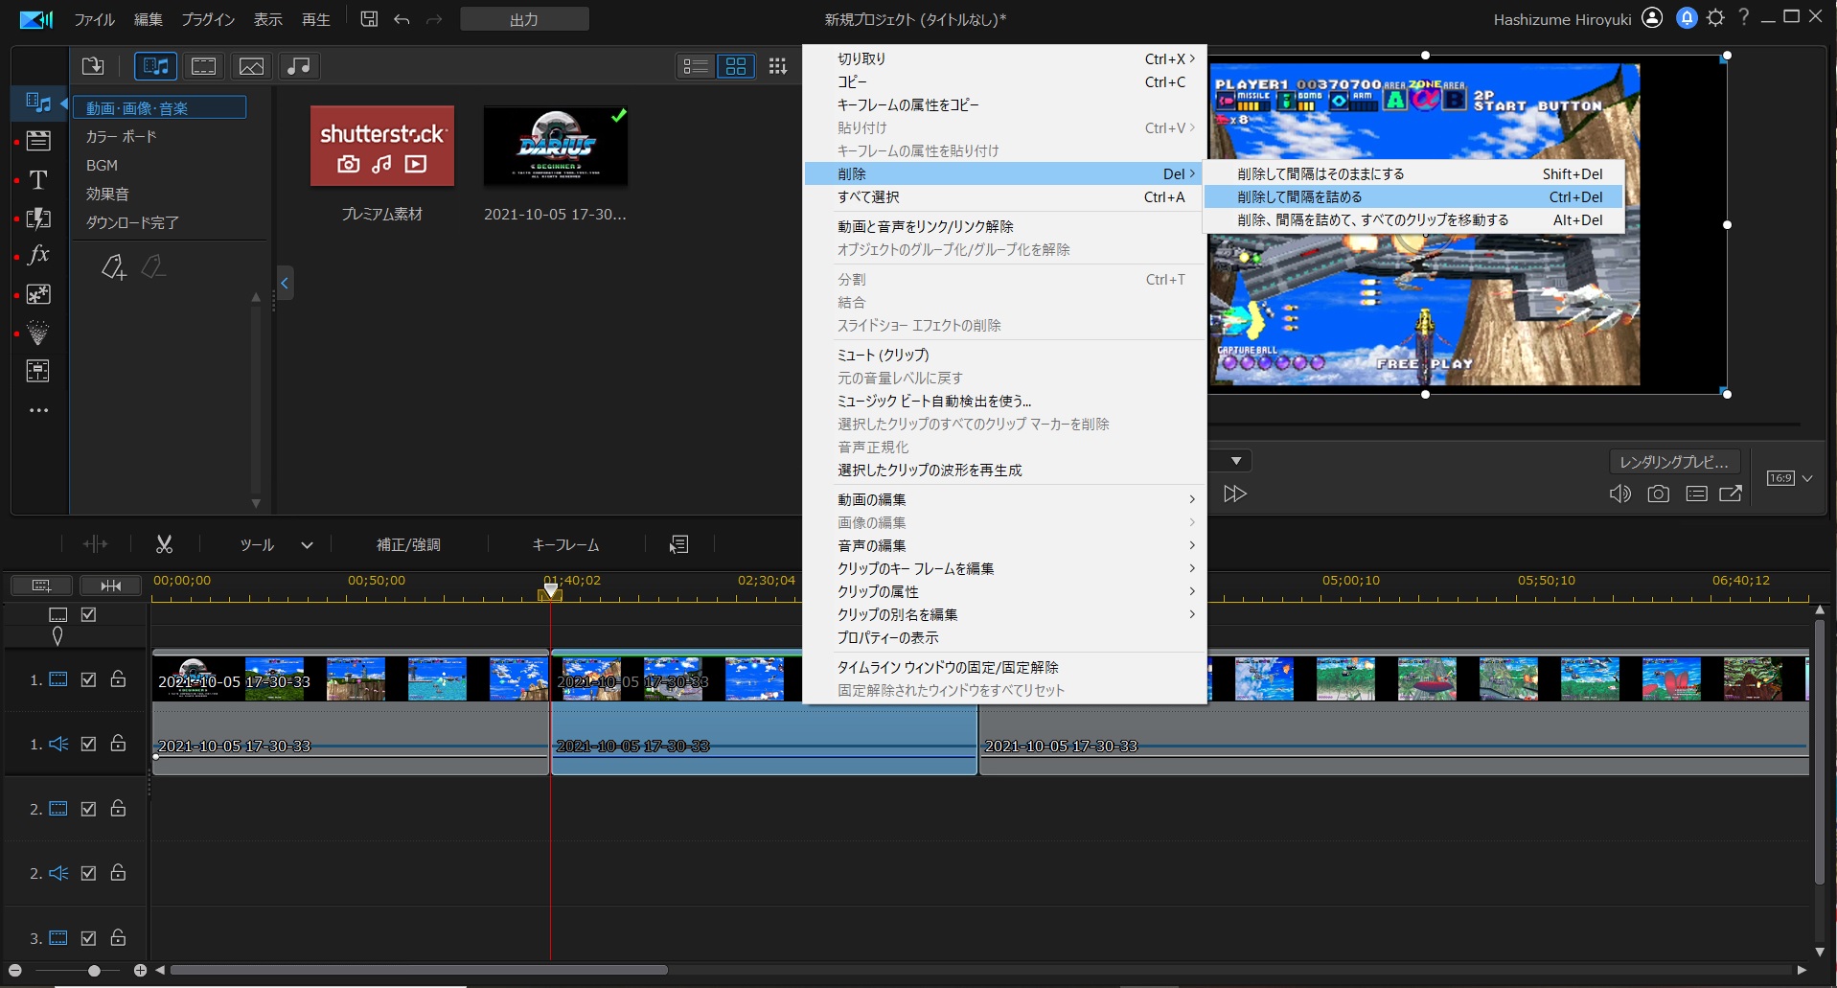Collapse the library panel arrow
The image size is (1837, 988).
285,283
